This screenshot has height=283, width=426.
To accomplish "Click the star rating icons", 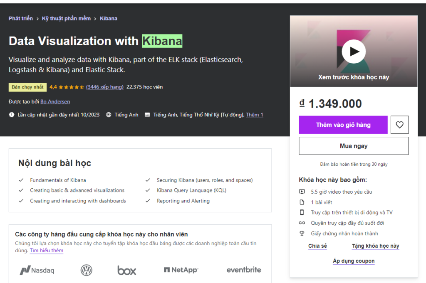I will tap(71, 87).
